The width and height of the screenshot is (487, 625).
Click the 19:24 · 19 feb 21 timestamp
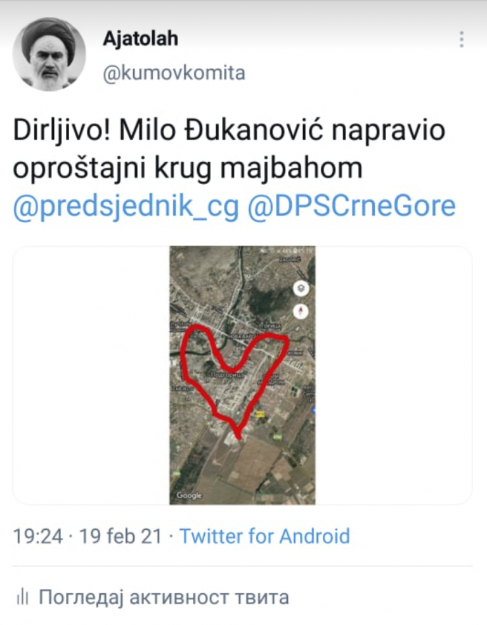[87, 536]
